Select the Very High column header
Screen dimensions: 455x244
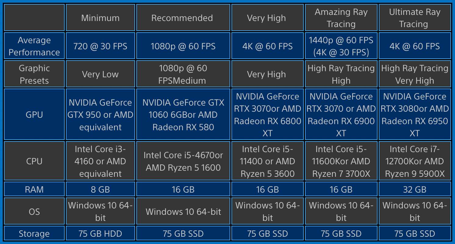tap(267, 18)
